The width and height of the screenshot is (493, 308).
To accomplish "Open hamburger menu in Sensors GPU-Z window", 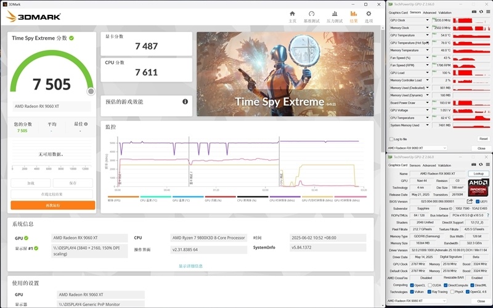I will [488, 12].
